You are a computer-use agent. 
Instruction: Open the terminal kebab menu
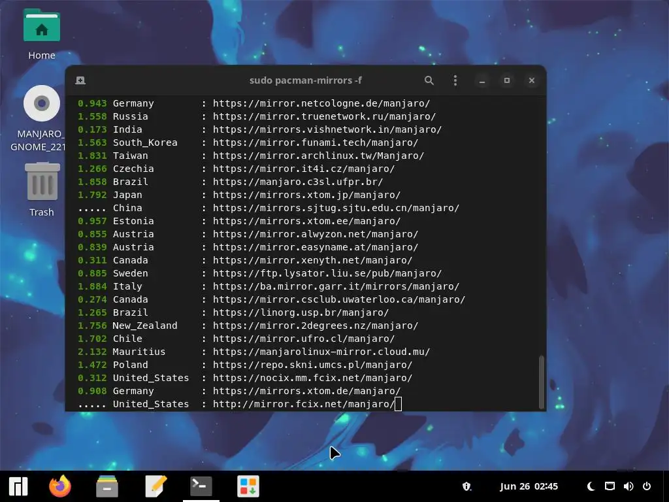click(455, 80)
